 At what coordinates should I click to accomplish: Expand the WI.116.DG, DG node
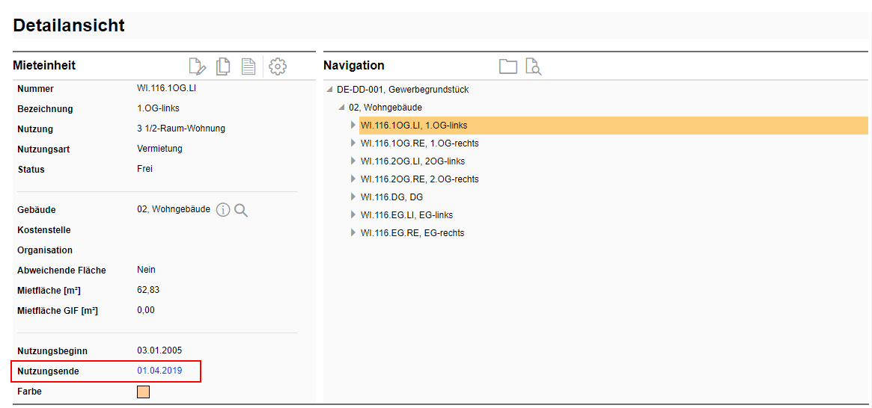click(353, 197)
